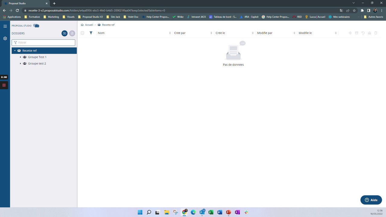Open the Volet Doc bookmark folder

(131, 17)
